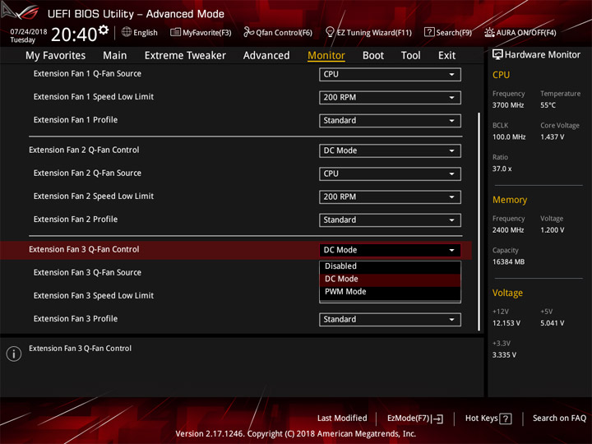Click the Ratio value 37.0 x

click(x=502, y=169)
